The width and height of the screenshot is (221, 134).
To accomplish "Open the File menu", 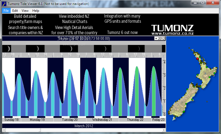I will [6, 11].
